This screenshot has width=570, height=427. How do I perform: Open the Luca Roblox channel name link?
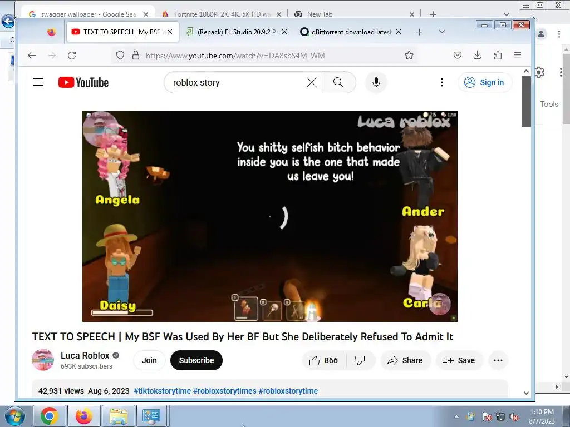pyautogui.click(x=85, y=355)
